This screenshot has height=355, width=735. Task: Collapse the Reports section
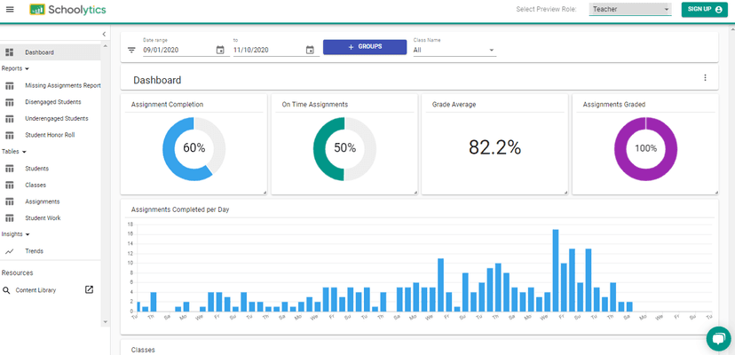point(15,68)
